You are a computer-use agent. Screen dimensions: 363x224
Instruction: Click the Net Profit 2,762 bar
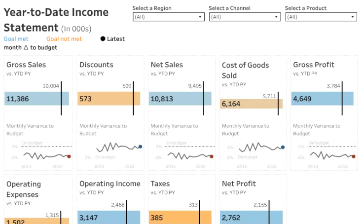click(x=252, y=217)
